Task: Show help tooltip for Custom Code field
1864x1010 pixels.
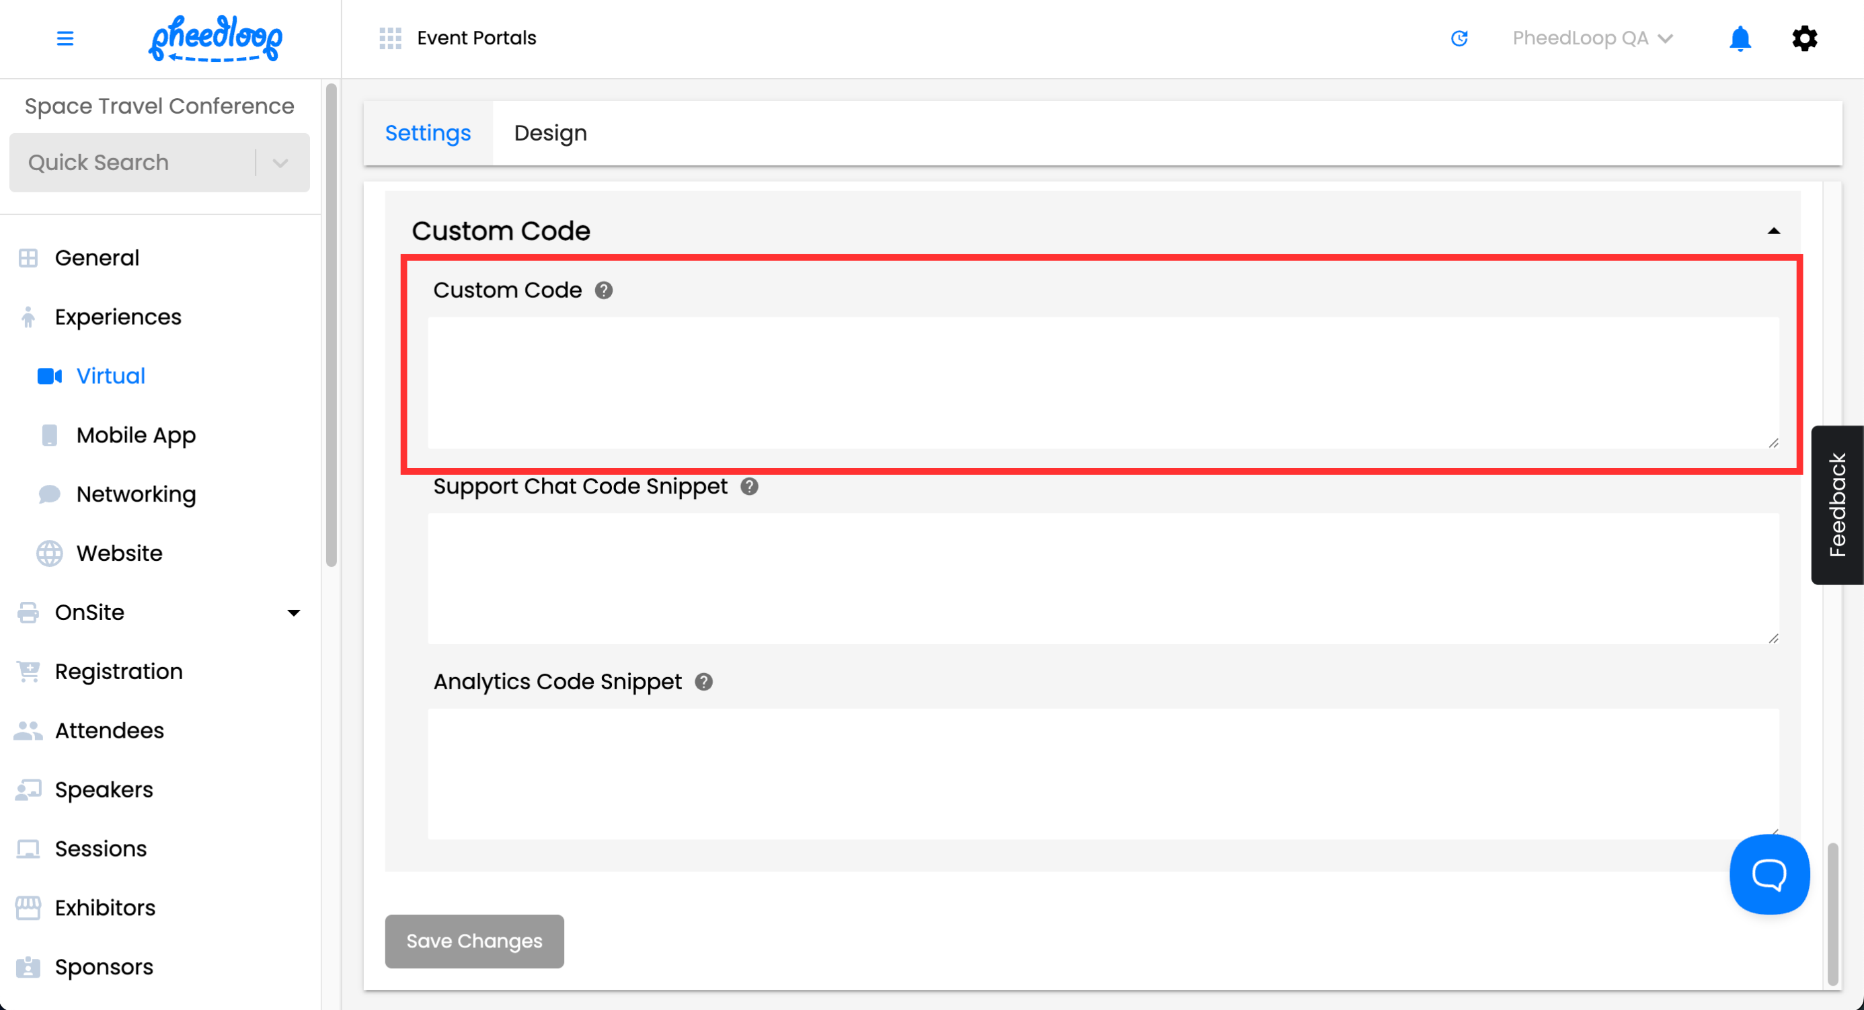Action: 603,290
